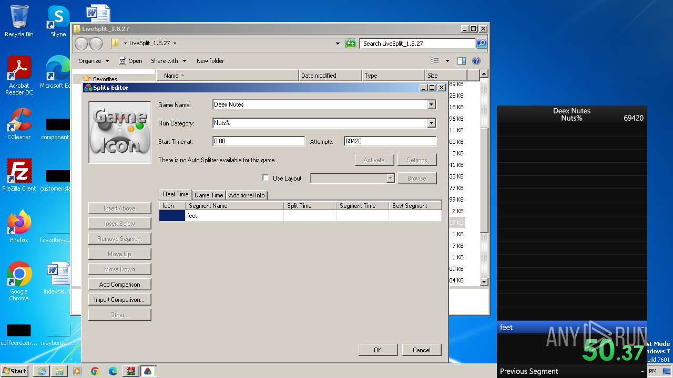Image resolution: width=673 pixels, height=378 pixels.
Task: Open the indexhis document on desktop
Action: click(x=57, y=278)
